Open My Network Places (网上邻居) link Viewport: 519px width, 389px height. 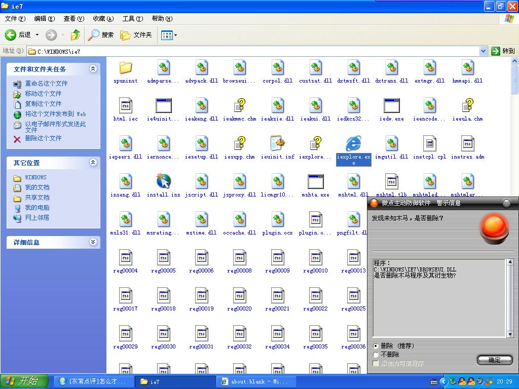pyautogui.click(x=37, y=218)
